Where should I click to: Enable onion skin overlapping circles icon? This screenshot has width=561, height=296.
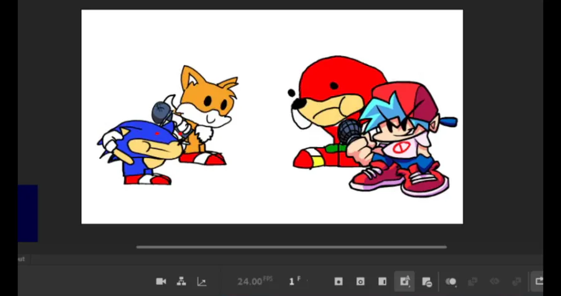point(451,282)
